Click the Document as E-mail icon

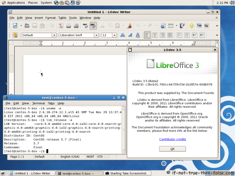pyautogui.click(x=42, y=26)
